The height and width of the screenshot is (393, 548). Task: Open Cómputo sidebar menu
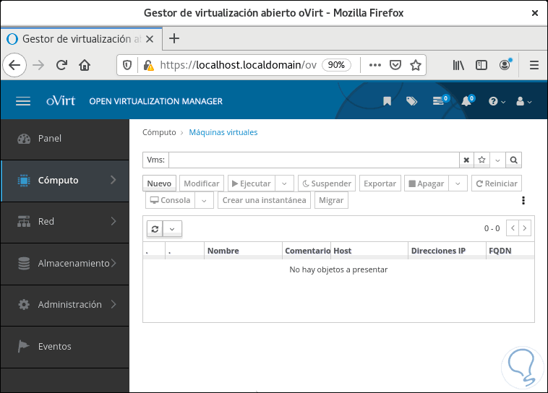coord(65,181)
